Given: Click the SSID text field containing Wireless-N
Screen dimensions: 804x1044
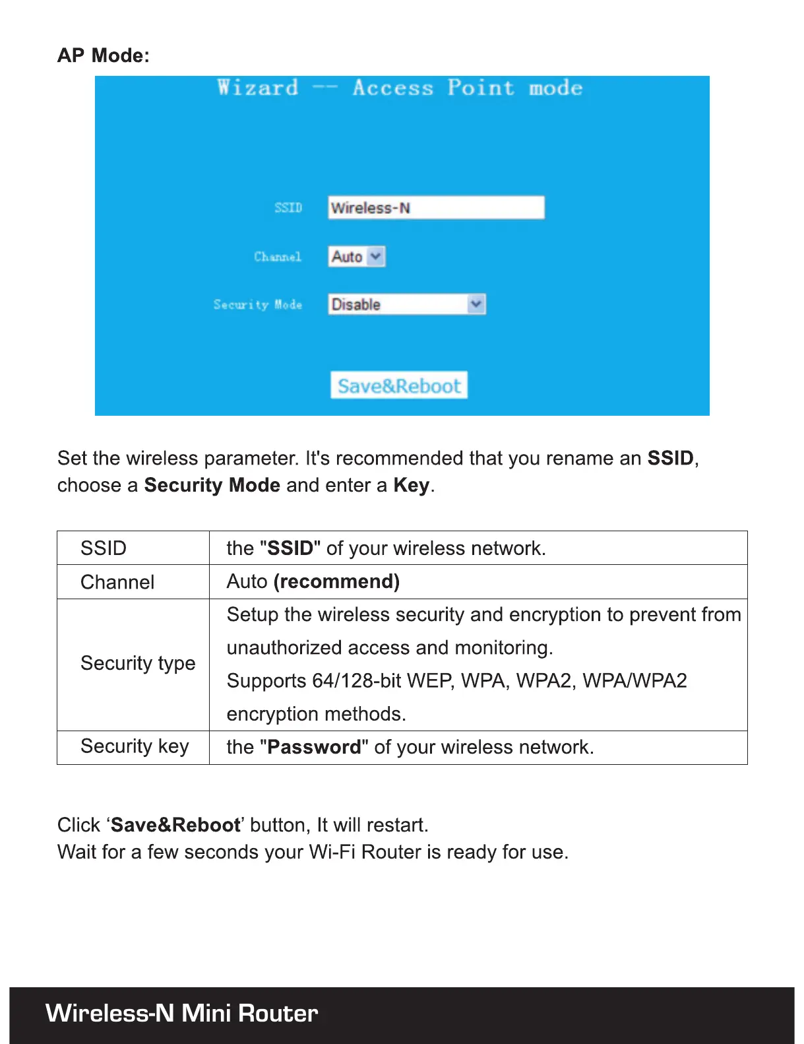Looking at the screenshot, I should point(436,208).
